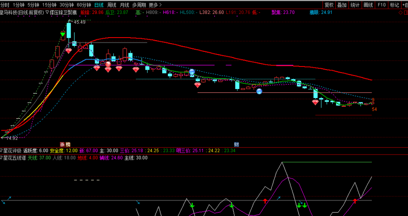Screen dimensions: 408x216
Task: Switch to the 日线 daily chart tab
Action: 99,5
